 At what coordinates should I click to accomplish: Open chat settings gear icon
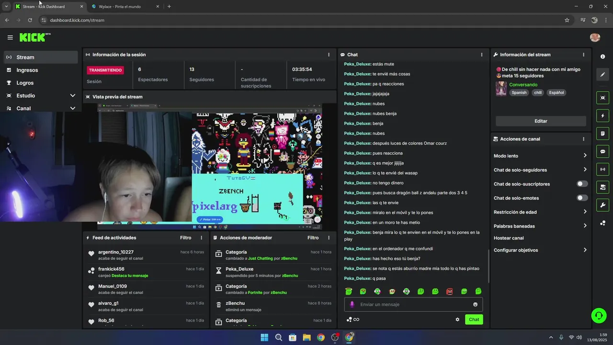click(x=457, y=320)
